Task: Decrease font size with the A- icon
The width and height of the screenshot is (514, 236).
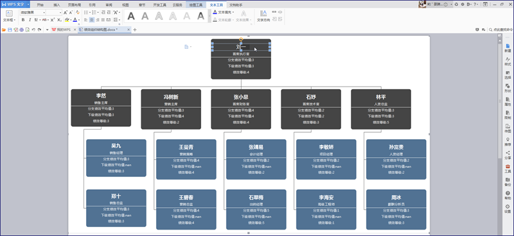Action: pos(71,12)
